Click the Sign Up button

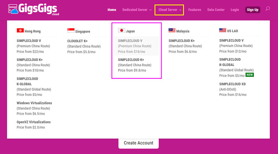253,10
